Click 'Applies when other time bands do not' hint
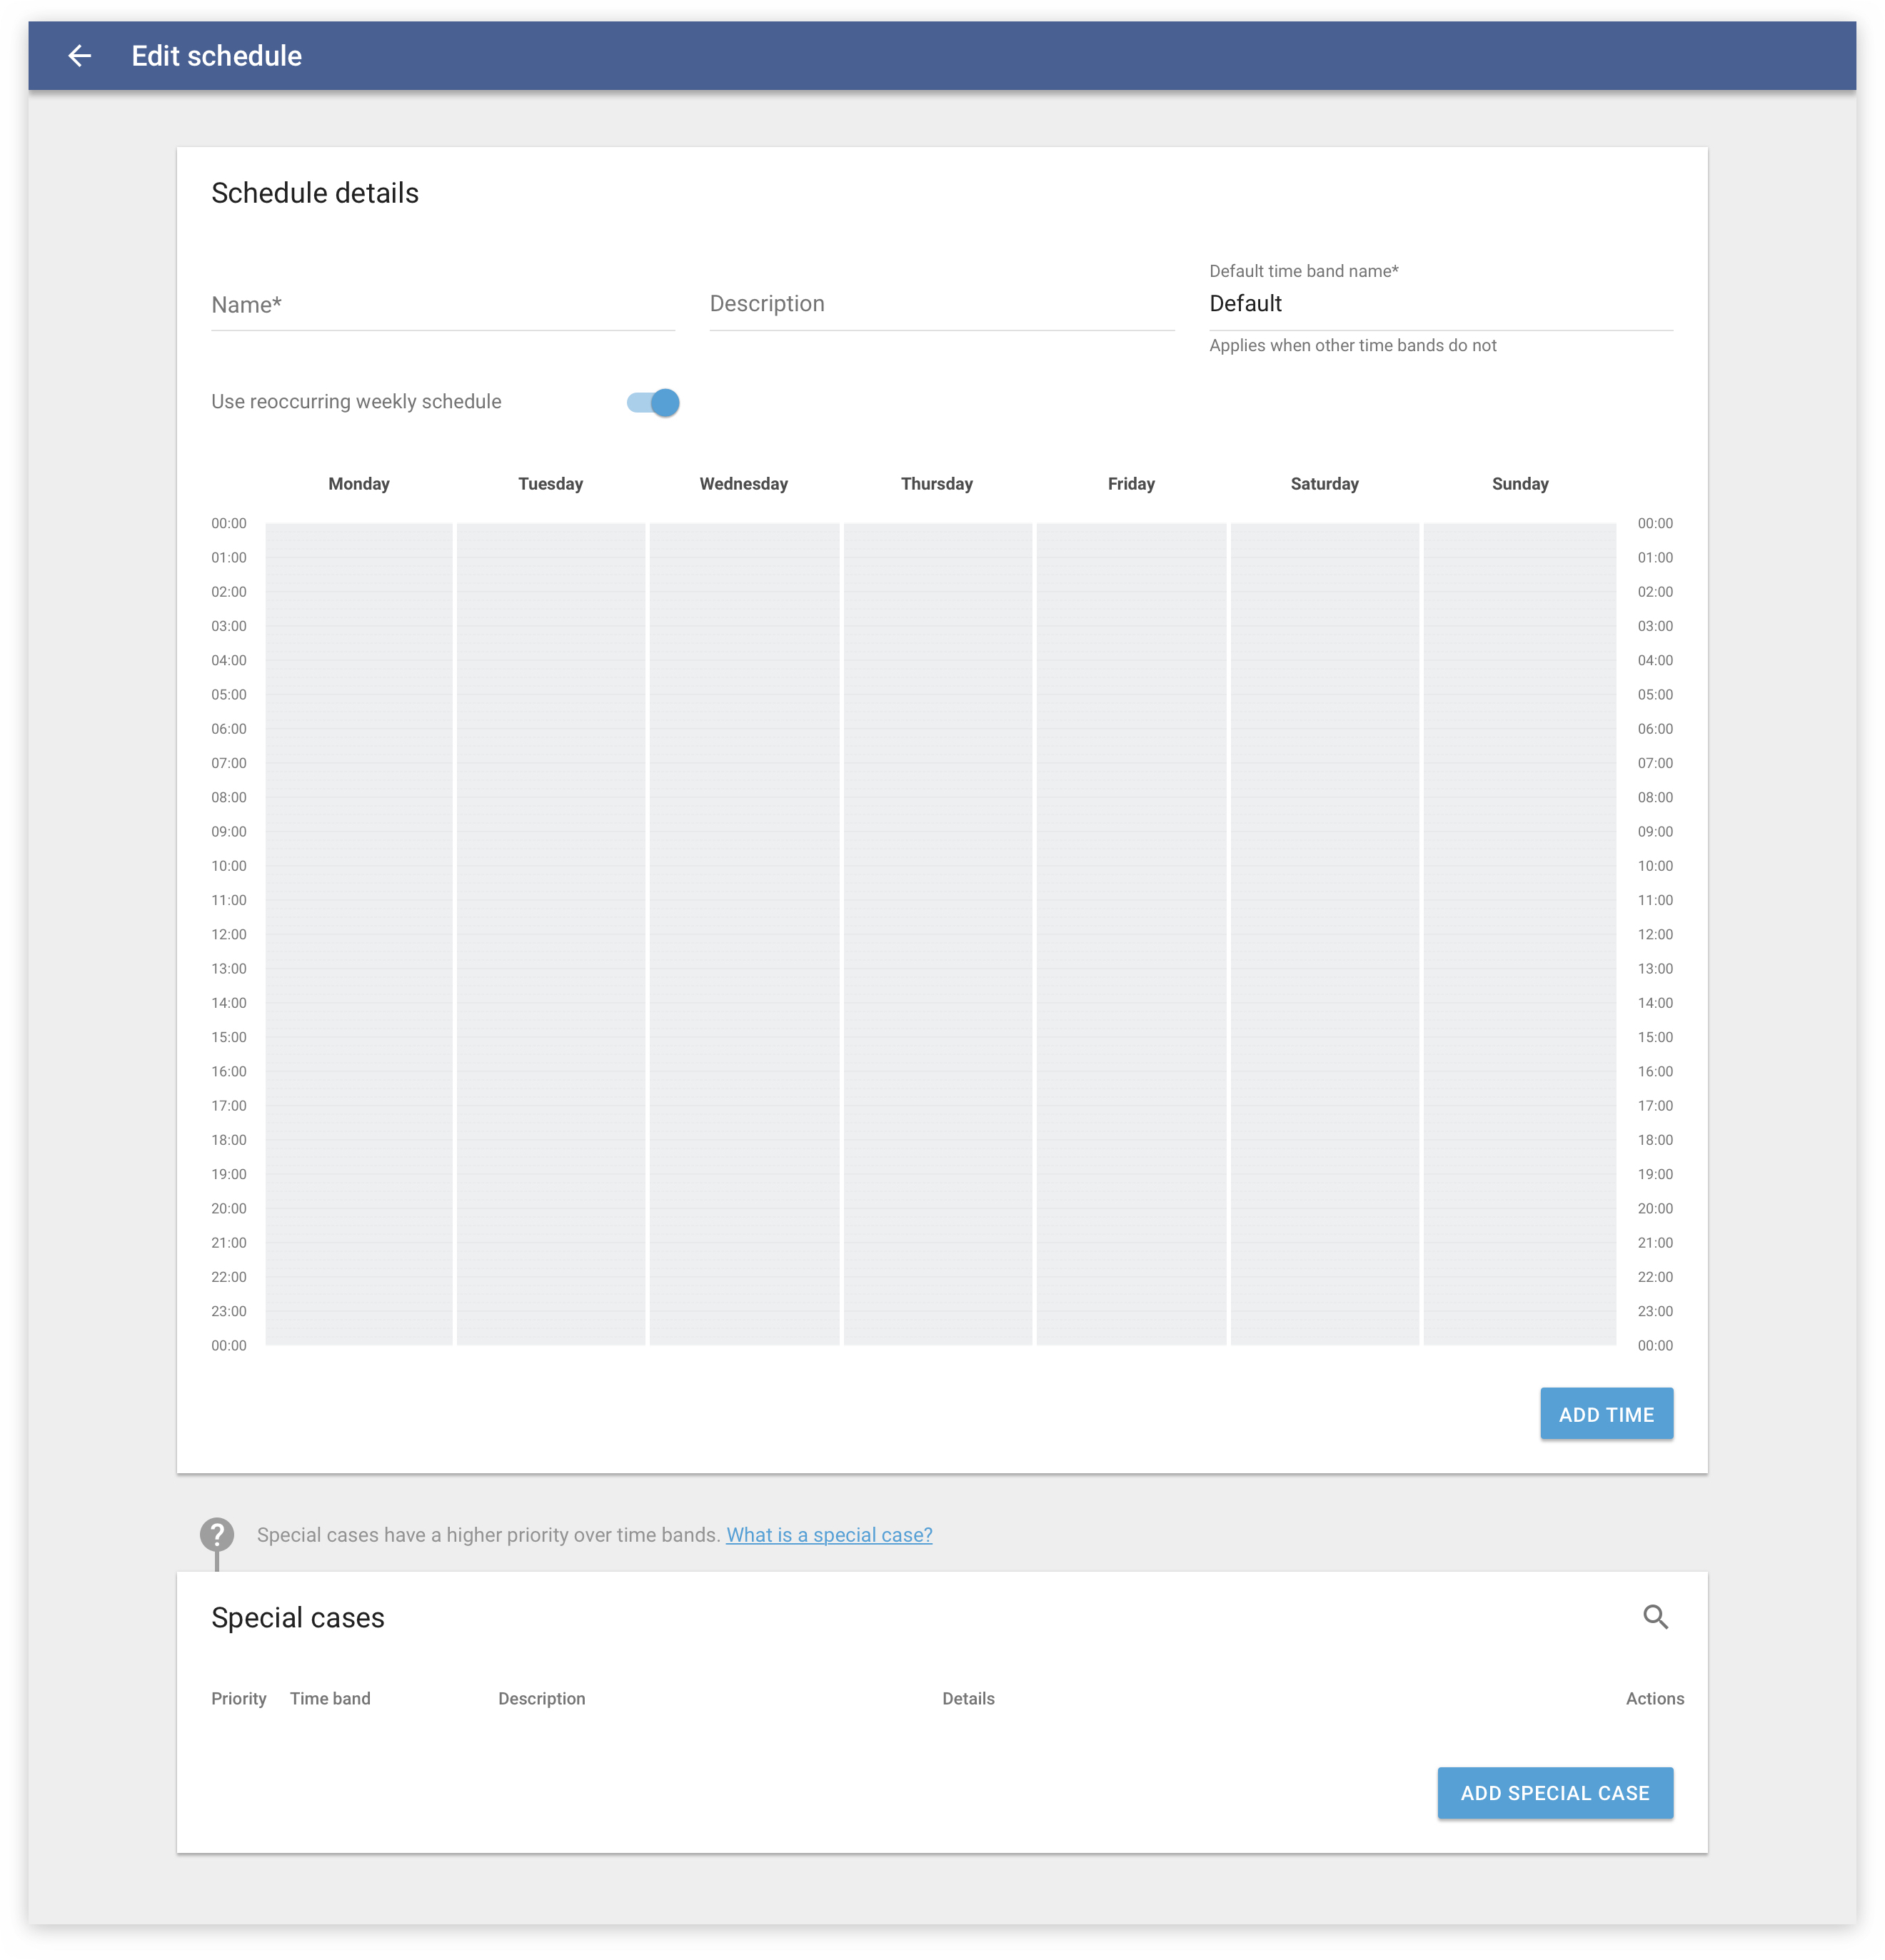Viewport: 1885px width, 1960px height. coord(1353,346)
